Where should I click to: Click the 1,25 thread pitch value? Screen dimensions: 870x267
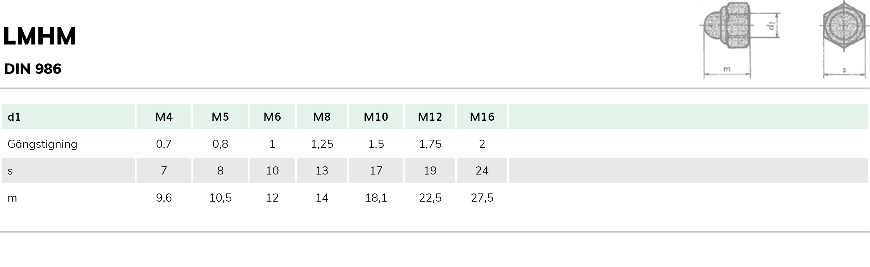click(x=322, y=144)
